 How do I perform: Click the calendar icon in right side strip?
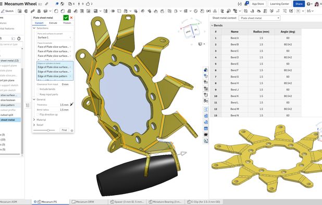tap(206, 129)
